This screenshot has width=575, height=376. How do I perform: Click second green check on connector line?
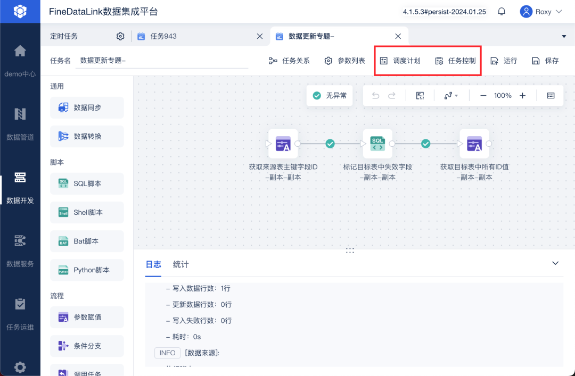click(x=426, y=144)
